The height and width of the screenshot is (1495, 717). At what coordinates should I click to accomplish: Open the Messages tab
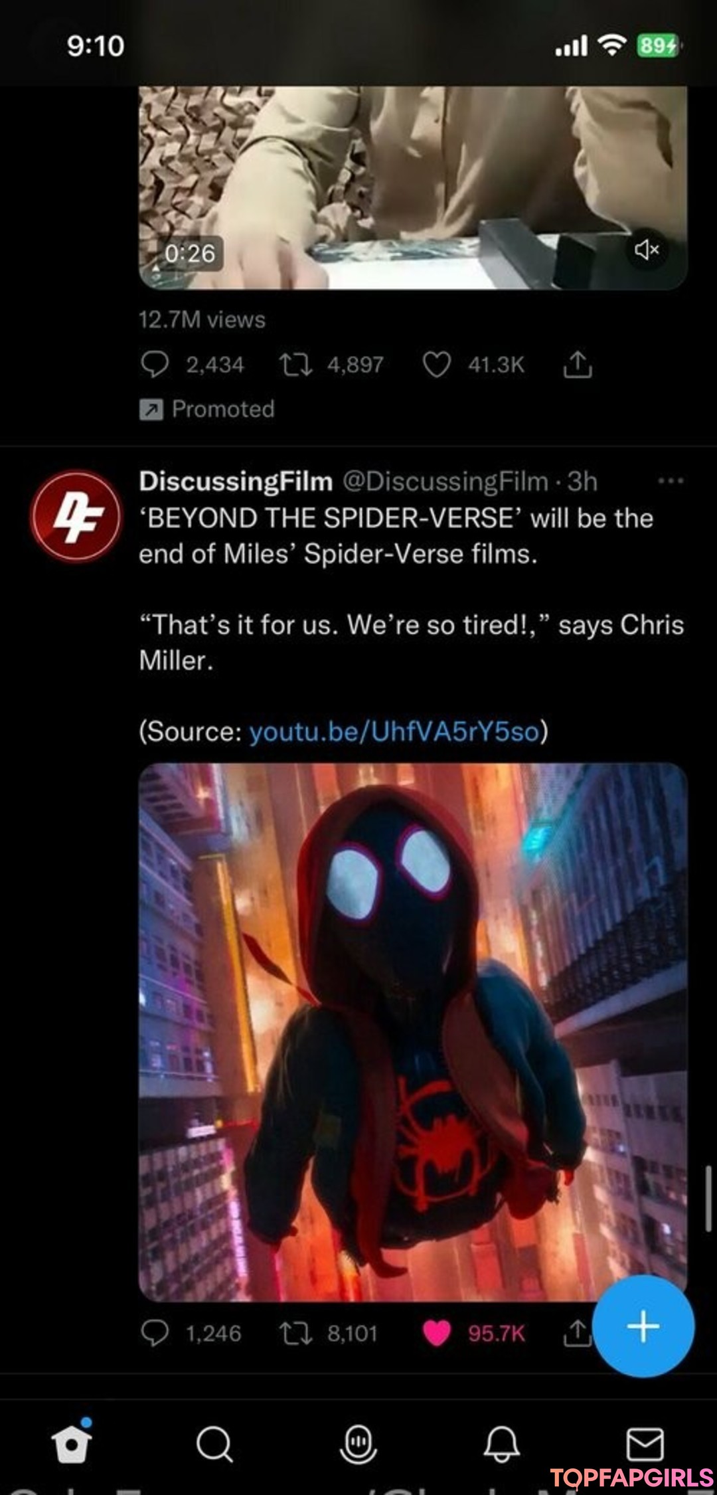[x=645, y=1444]
